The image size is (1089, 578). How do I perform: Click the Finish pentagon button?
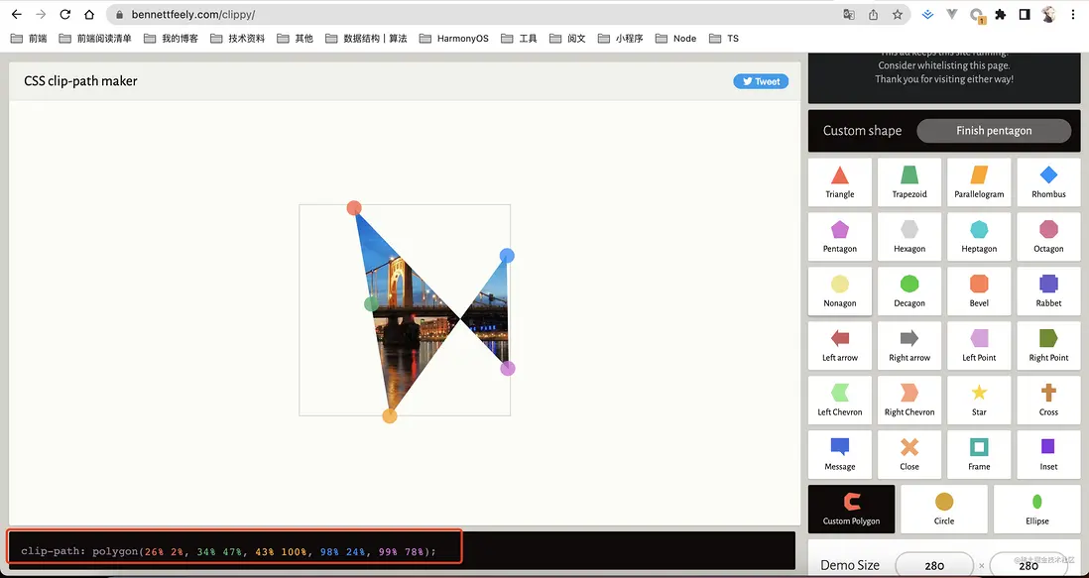994,131
